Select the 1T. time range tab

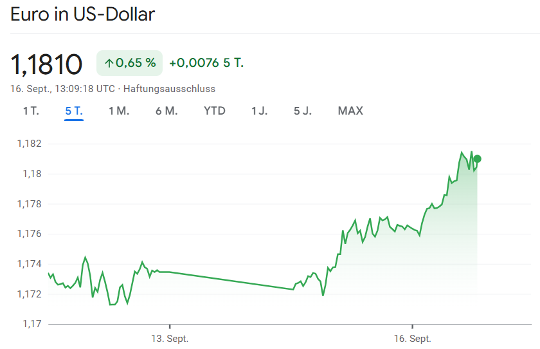pos(31,111)
